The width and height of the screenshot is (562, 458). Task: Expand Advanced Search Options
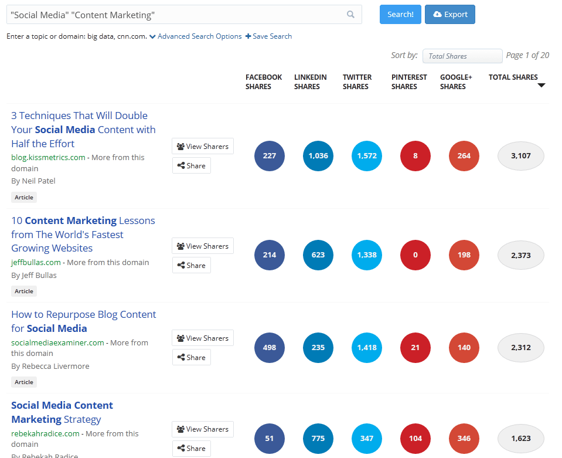(x=195, y=36)
